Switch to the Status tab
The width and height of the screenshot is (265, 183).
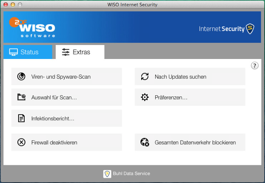[x=28, y=52]
